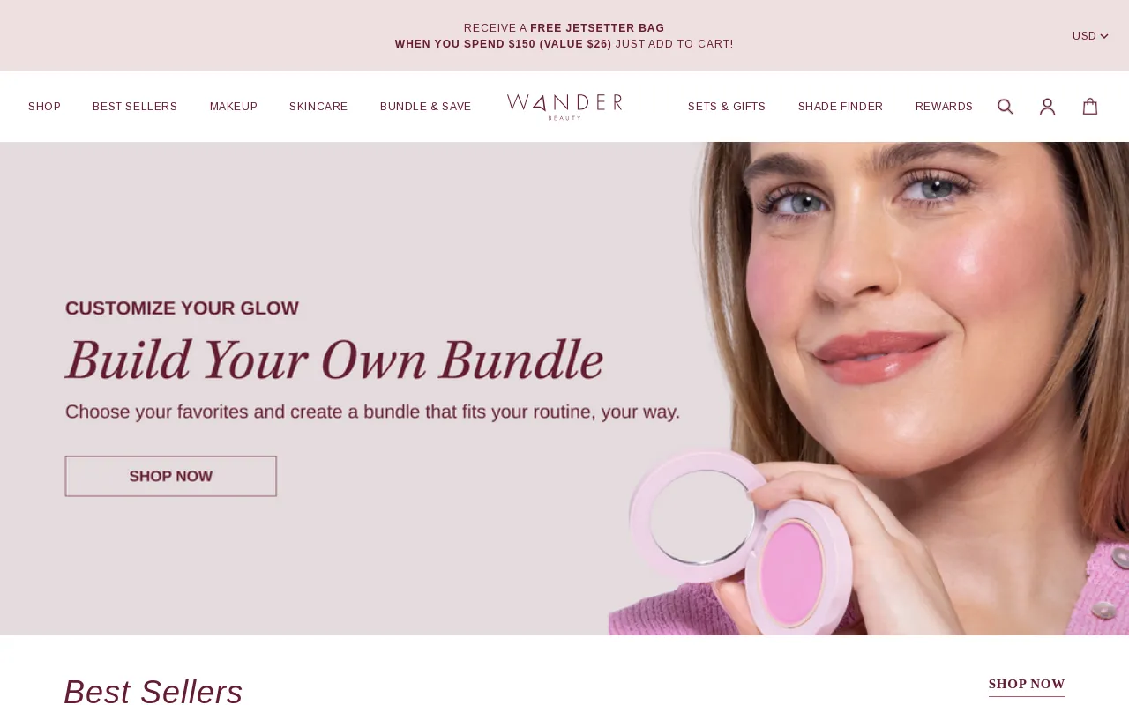Click the Wander Beauty logo
This screenshot has height=705, width=1129.
[564, 107]
